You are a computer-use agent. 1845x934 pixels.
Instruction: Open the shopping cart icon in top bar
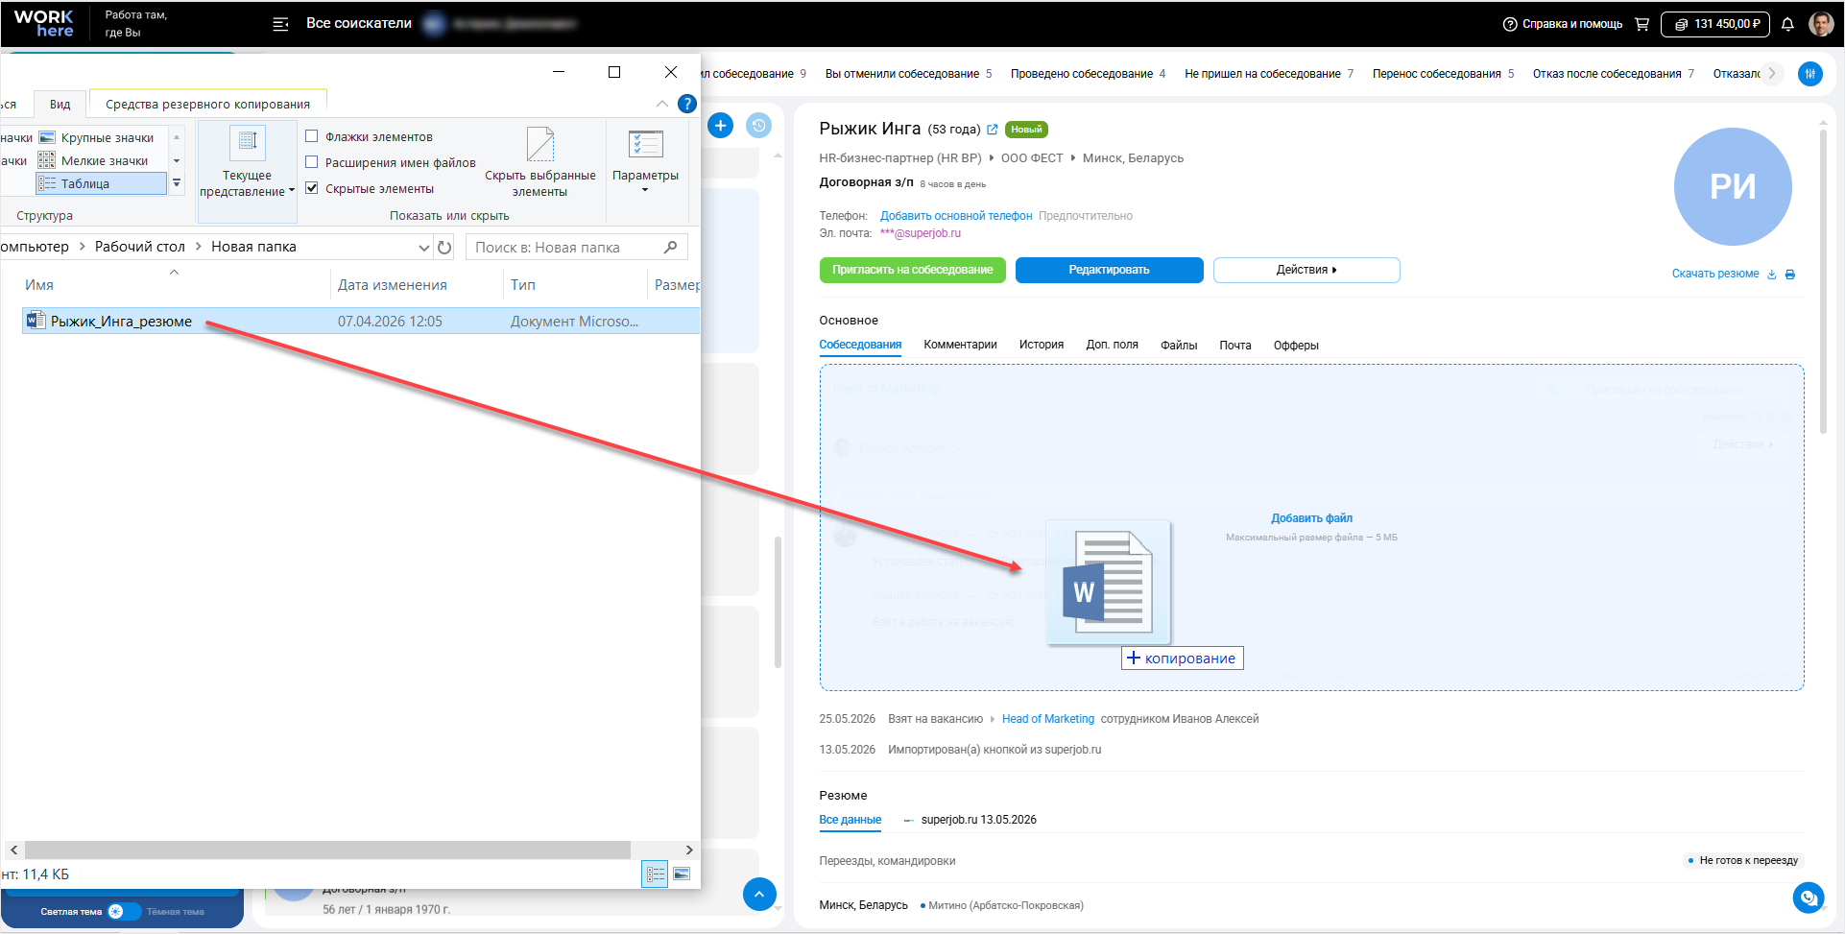tap(1642, 24)
